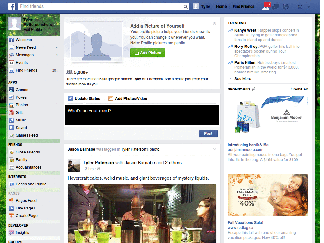
Task: Click the sidebar profile picture thumbnail
Action: (x=15, y=24)
